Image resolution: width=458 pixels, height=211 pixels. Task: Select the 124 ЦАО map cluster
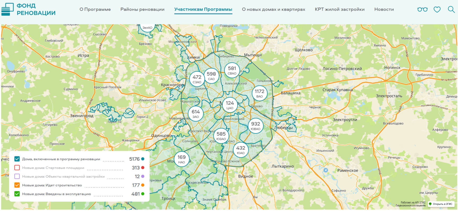pyautogui.click(x=230, y=105)
